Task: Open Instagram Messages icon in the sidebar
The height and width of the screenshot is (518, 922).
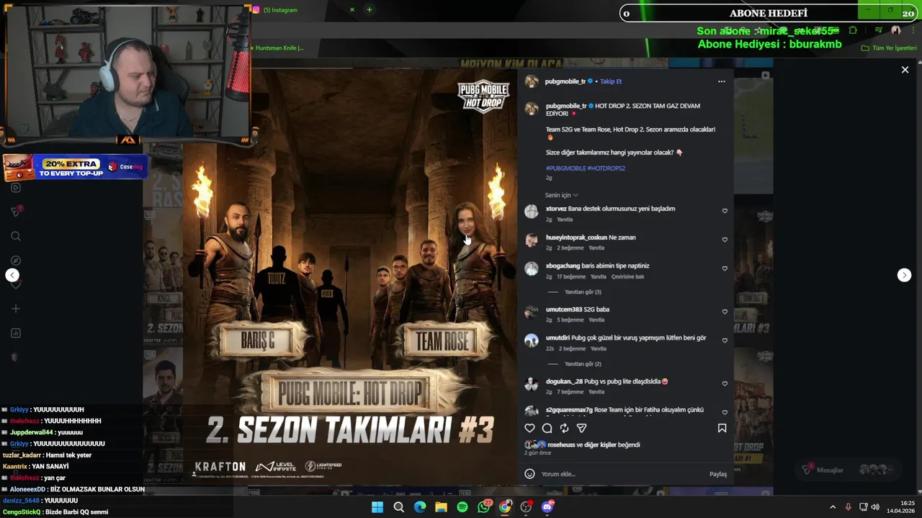Action: point(16,211)
